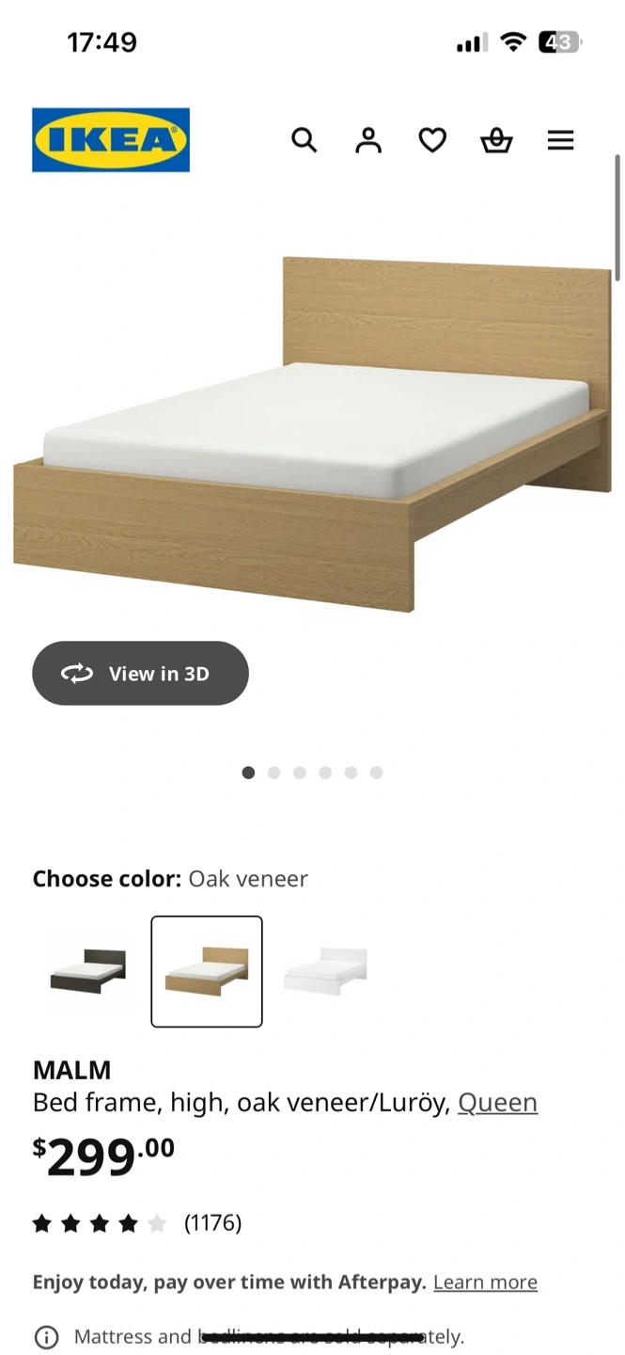The height and width of the screenshot is (1355, 625).
Task: Open the favorites heart icon
Action: click(x=432, y=140)
